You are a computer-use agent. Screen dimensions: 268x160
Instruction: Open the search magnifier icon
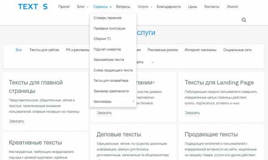click(244, 20)
